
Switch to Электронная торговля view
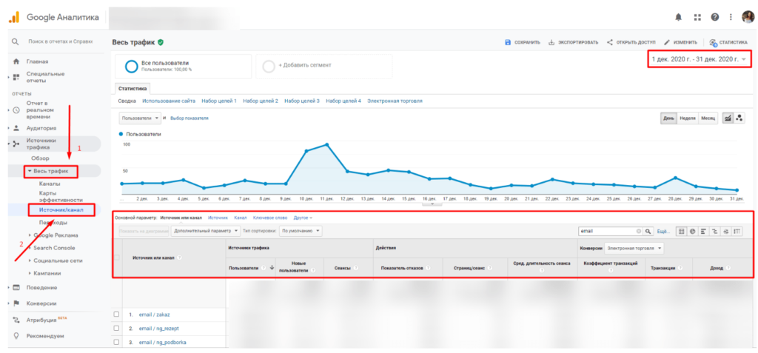coord(395,101)
